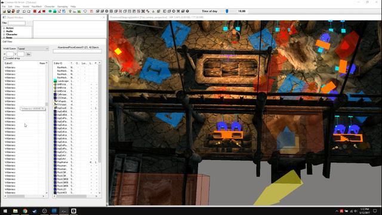Image resolution: width=382 pixels, height=215 pixels.
Task: Click the speech bubble dialogue icon
Action: 85,11
